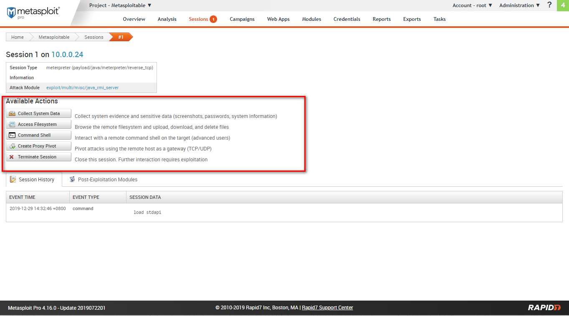The height and width of the screenshot is (316, 569).
Task: Click the Access Filesystem button
Action: (38, 124)
